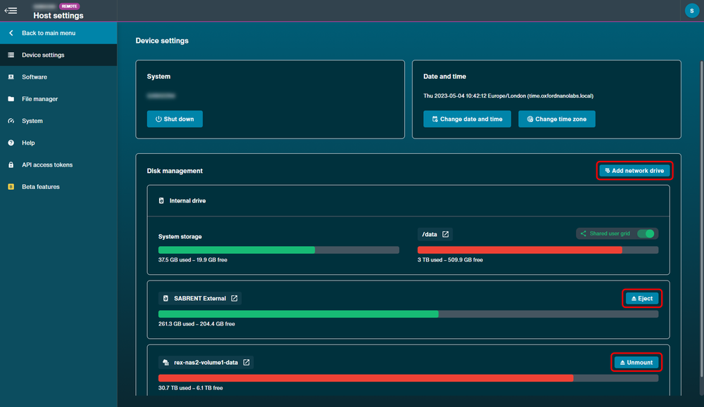Shut down the device
704x407 pixels.
(175, 119)
